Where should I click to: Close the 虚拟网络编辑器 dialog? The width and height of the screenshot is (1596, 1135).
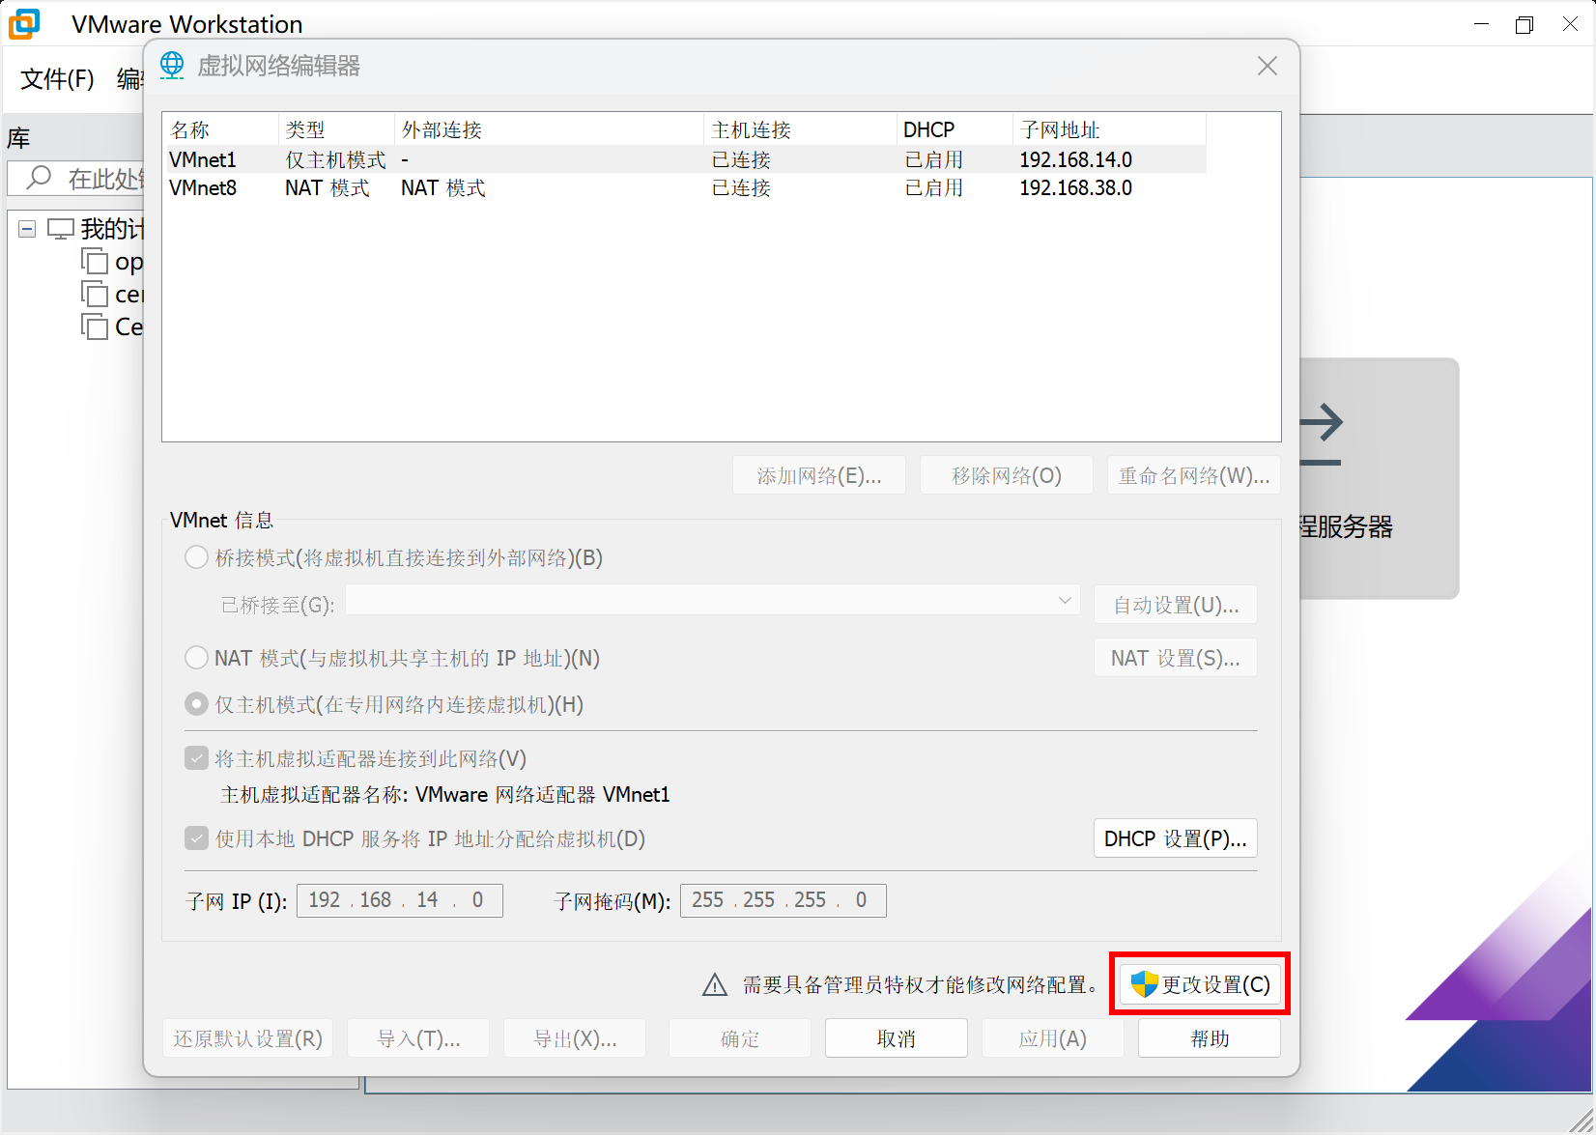pos(1268,66)
